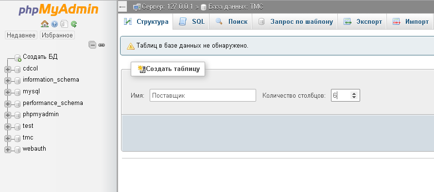This screenshot has height=192, width=434.
Task: Increase the column count with the up arrow
Action: click(354, 93)
